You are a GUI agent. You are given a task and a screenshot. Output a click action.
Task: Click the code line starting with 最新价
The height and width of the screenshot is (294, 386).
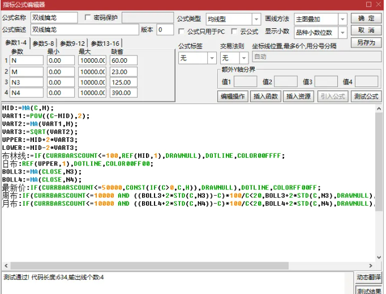[161, 188]
